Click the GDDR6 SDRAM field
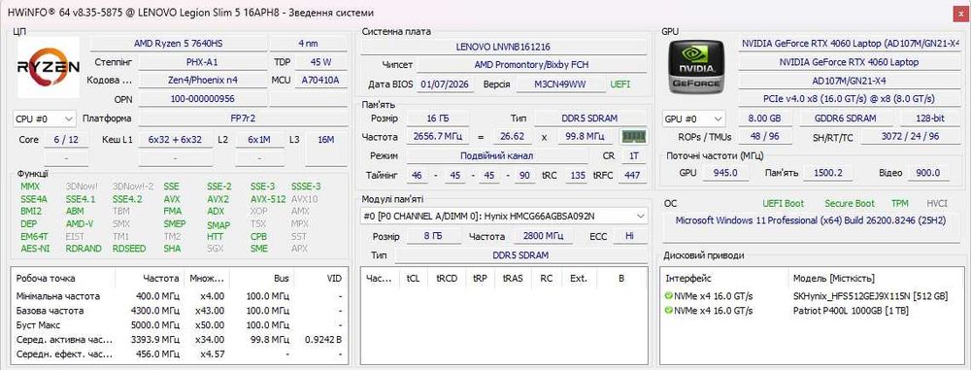971x370 pixels. click(x=846, y=118)
